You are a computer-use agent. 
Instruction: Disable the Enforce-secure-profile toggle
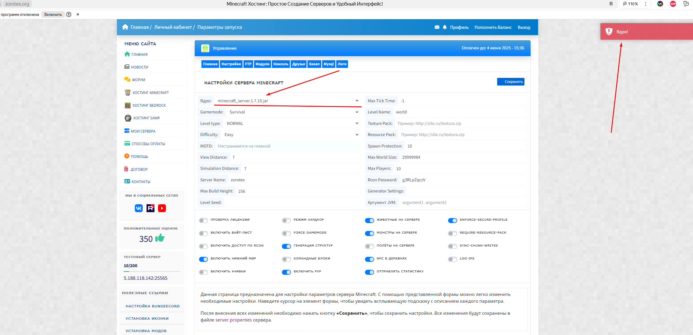pyautogui.click(x=453, y=220)
